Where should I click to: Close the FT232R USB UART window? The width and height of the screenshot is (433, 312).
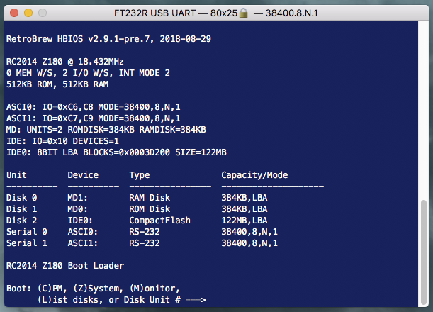15,13
